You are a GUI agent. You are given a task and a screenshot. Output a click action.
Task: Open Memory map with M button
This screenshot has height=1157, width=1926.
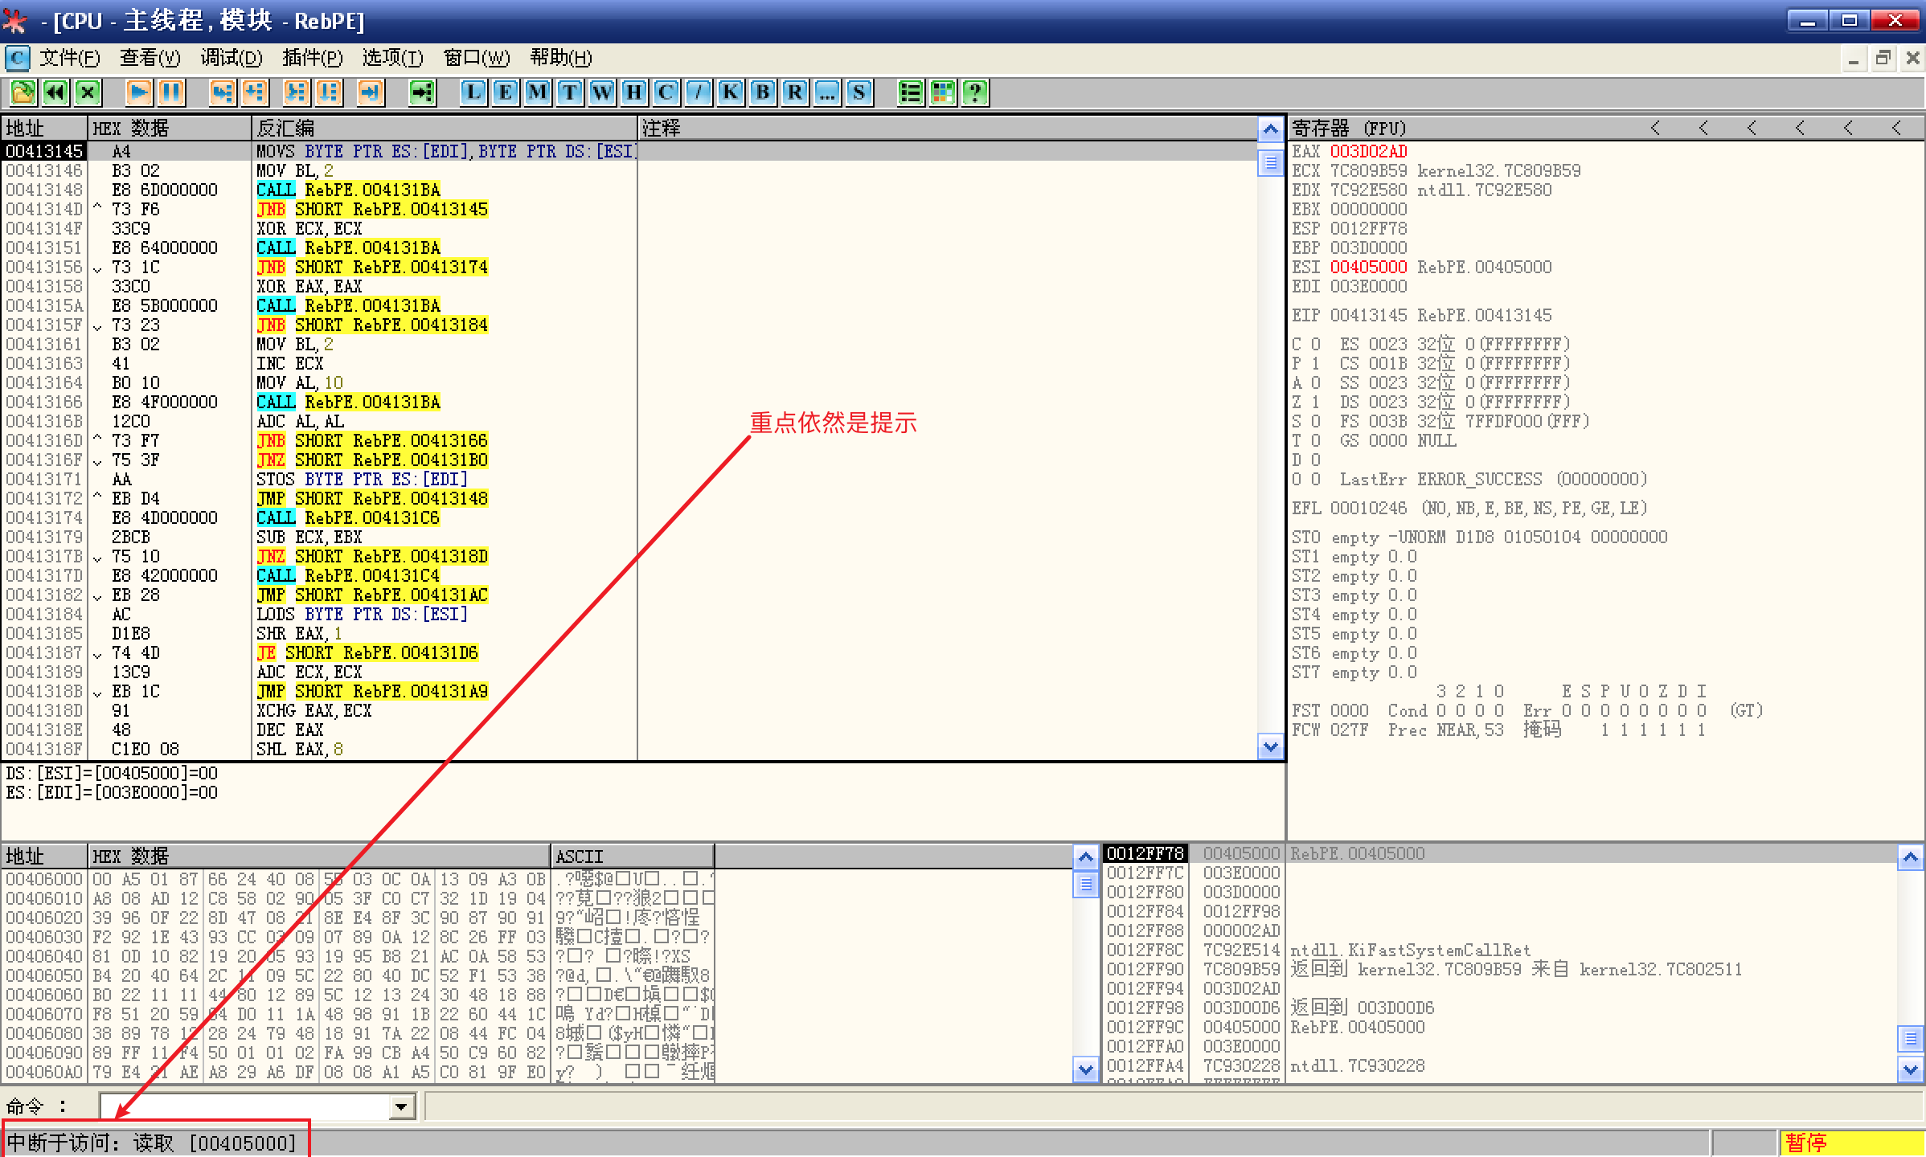click(x=537, y=92)
